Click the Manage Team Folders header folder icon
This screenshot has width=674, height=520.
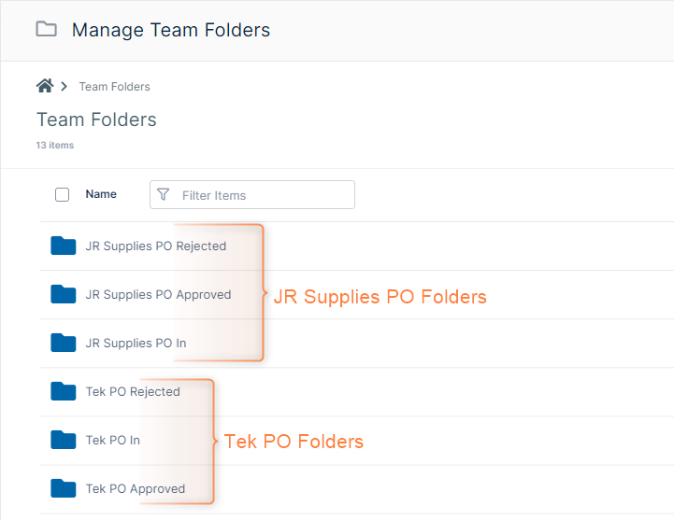coord(46,29)
